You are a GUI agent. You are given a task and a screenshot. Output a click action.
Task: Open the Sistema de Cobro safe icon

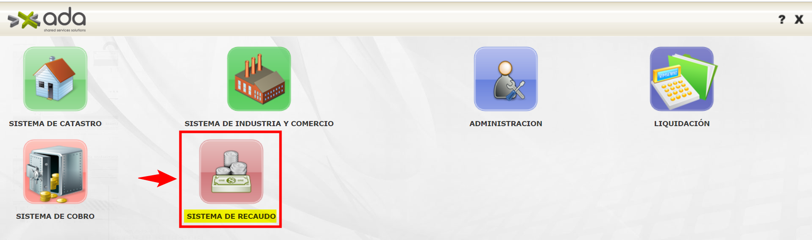tap(55, 171)
